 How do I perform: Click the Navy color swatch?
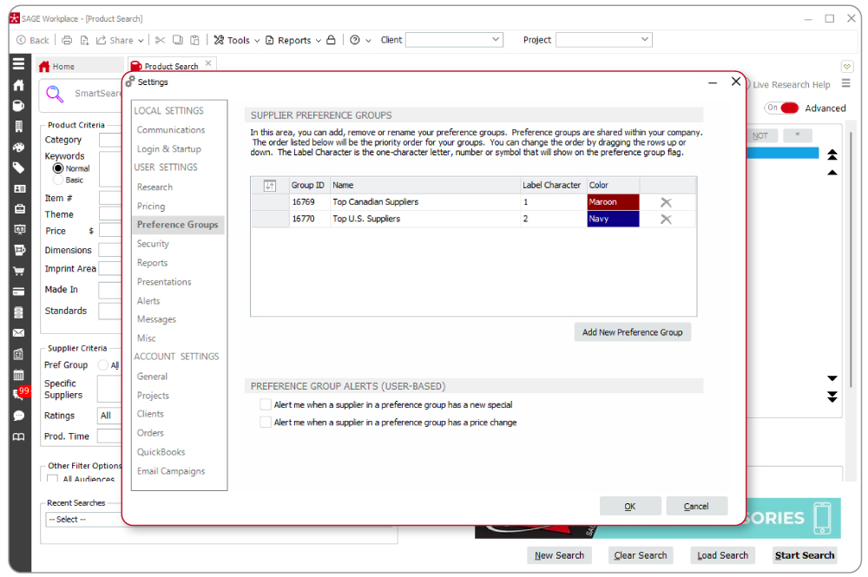(613, 220)
